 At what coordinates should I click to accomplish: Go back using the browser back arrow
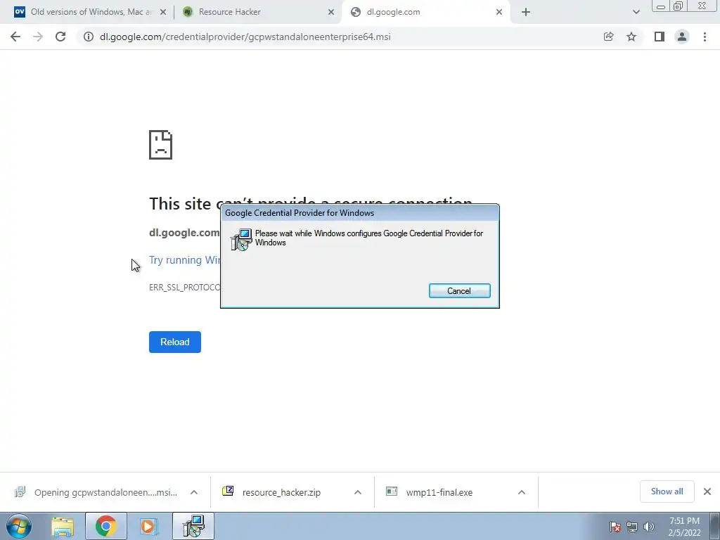point(15,37)
